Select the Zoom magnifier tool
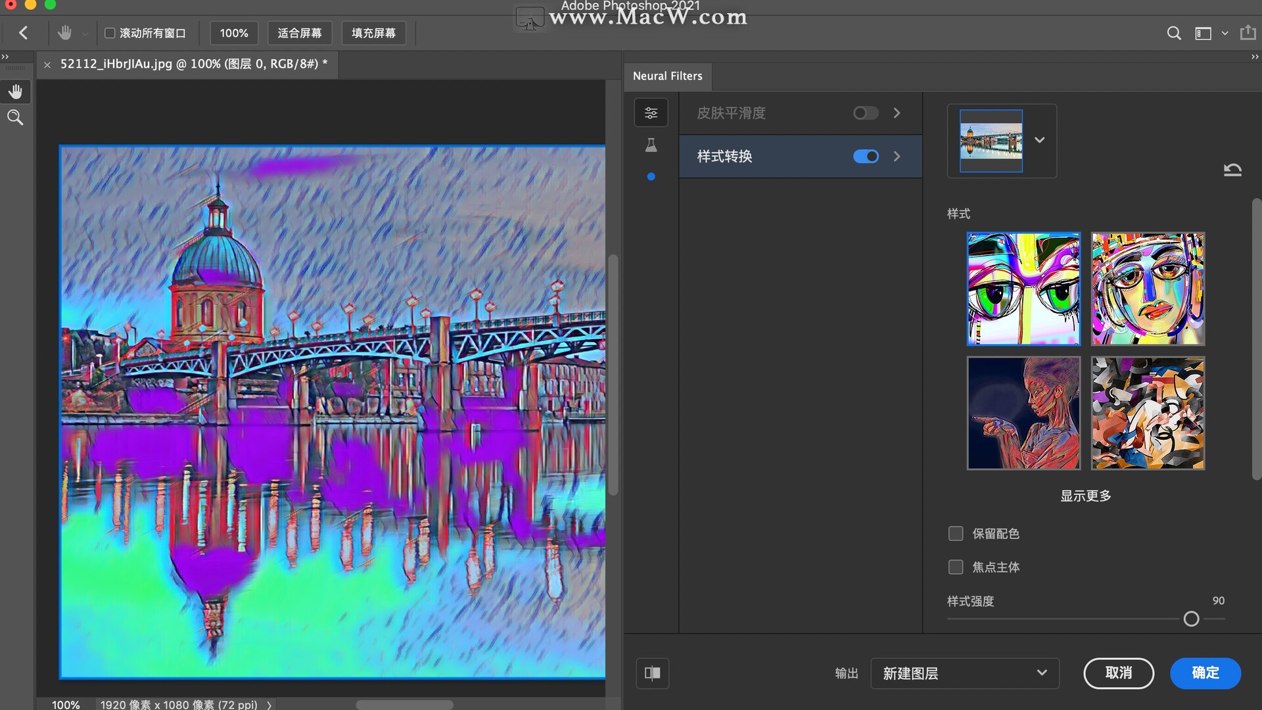The height and width of the screenshot is (710, 1262). coord(15,118)
